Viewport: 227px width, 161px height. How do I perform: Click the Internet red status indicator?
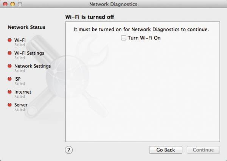(9, 92)
